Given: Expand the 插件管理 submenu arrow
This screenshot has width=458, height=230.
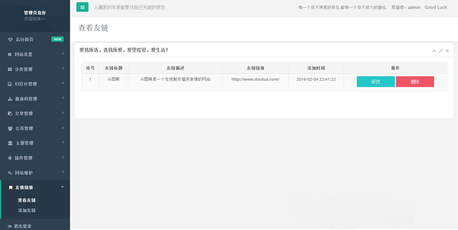Looking at the screenshot, I should pos(63,157).
